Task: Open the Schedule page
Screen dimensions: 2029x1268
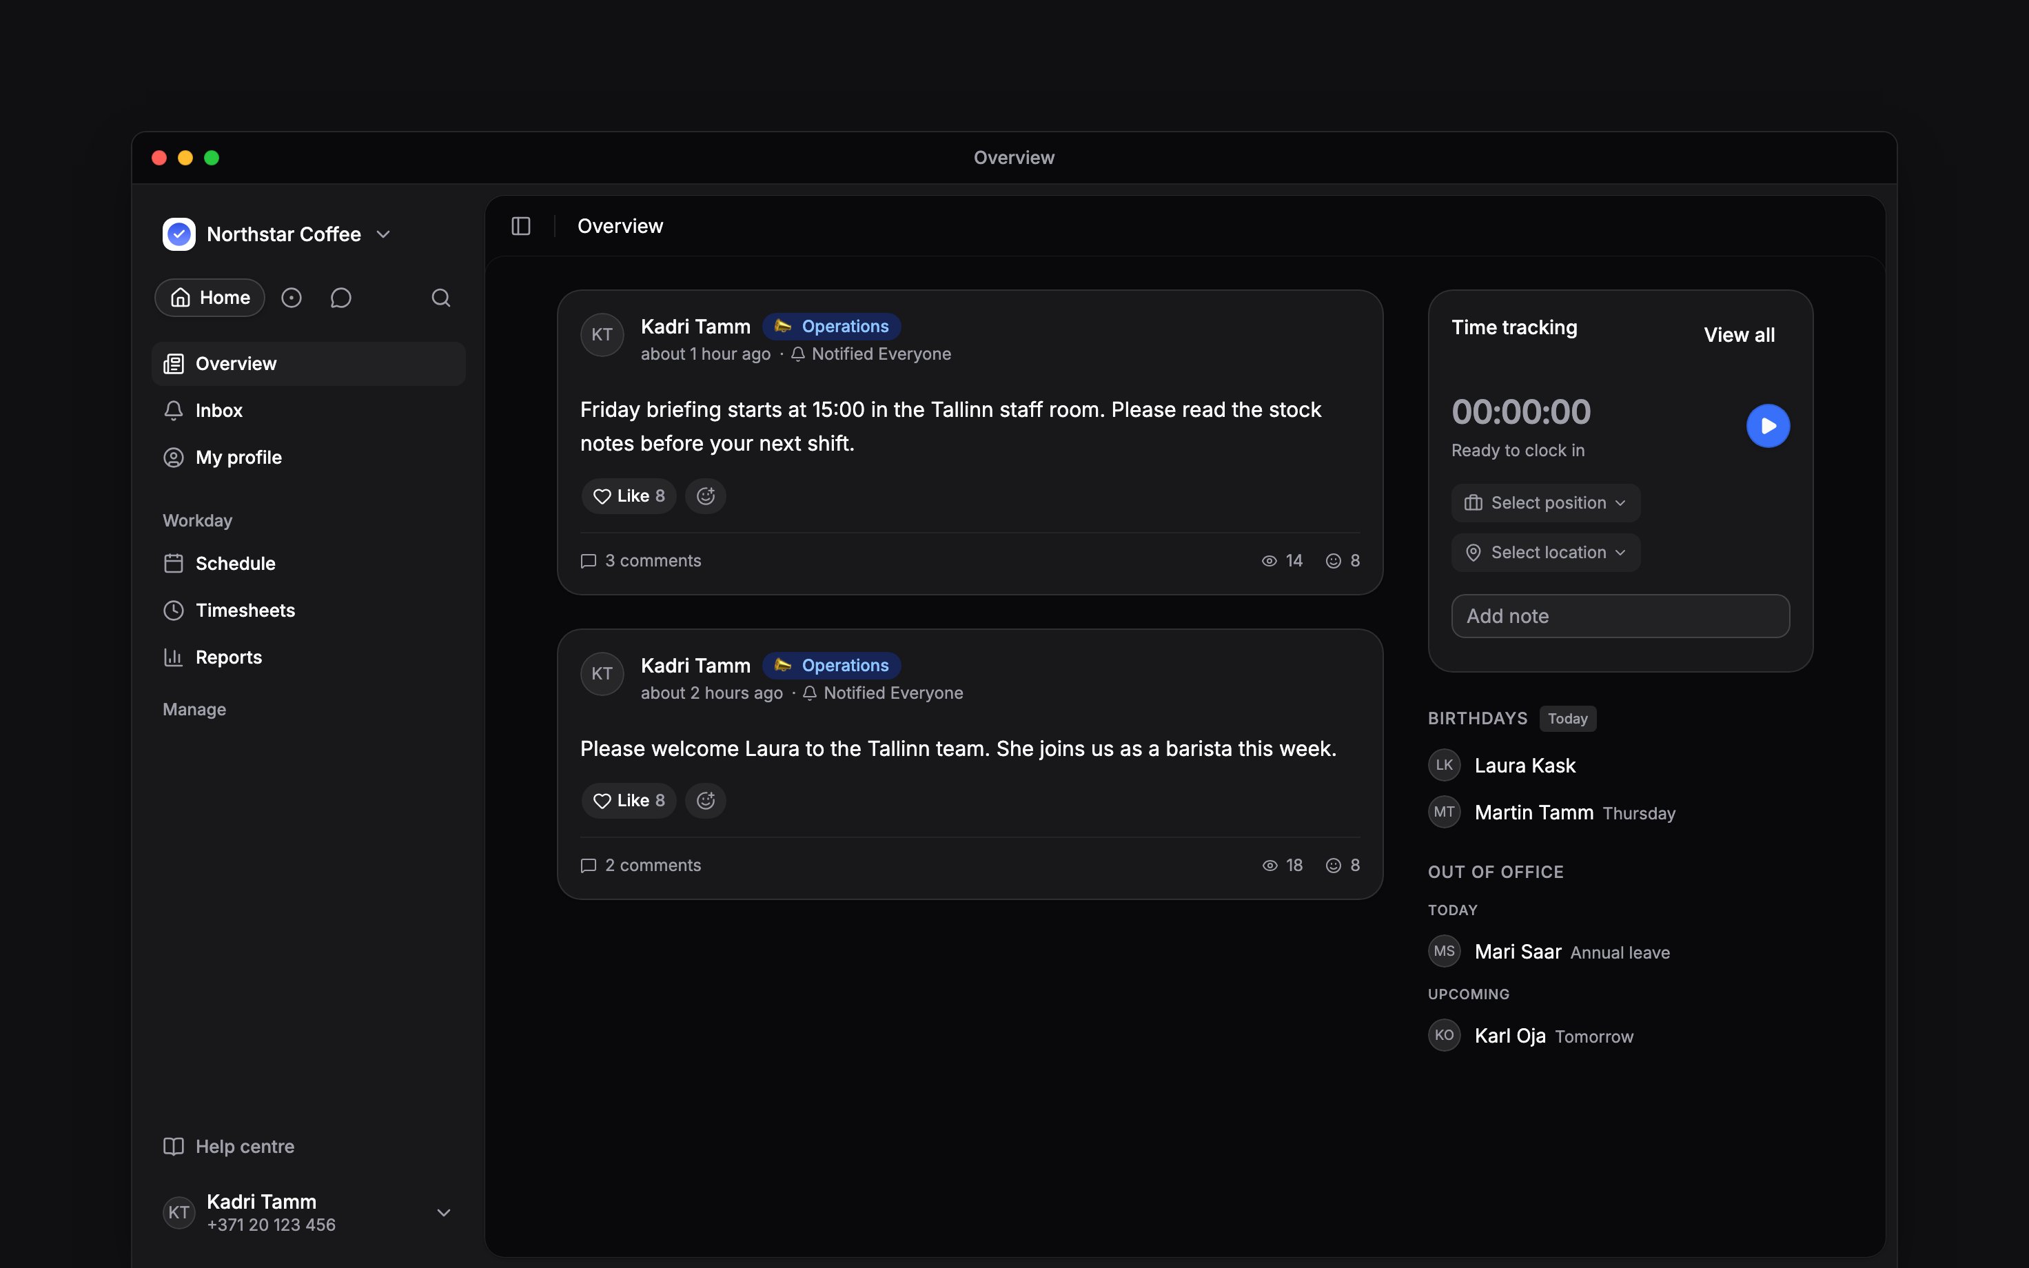Action: 309,564
